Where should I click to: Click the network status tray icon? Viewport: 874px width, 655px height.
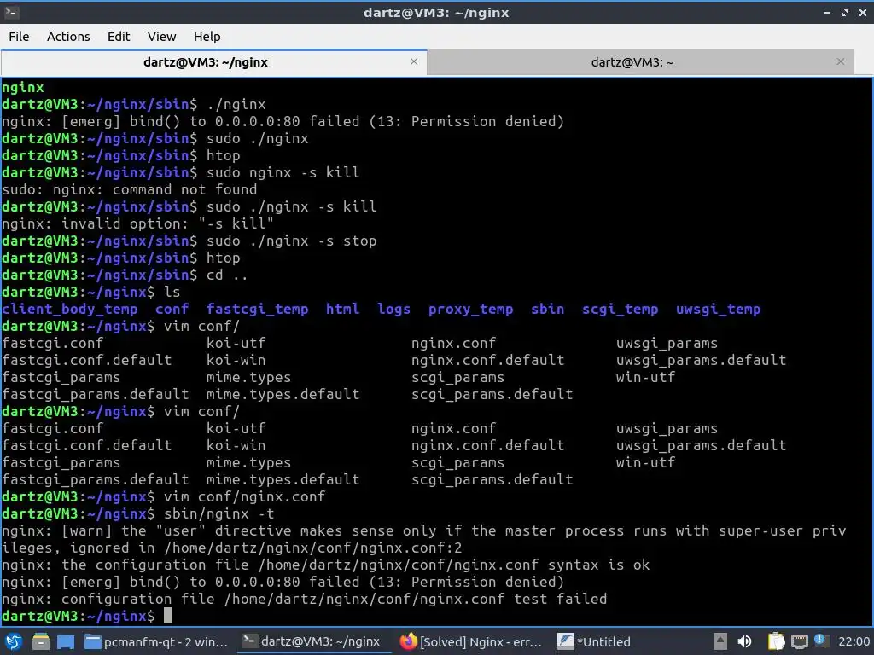799,641
